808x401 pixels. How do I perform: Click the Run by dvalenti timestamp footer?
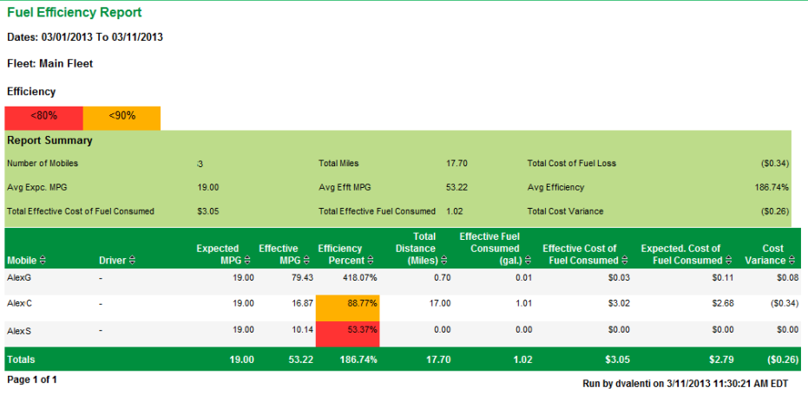[x=686, y=384]
